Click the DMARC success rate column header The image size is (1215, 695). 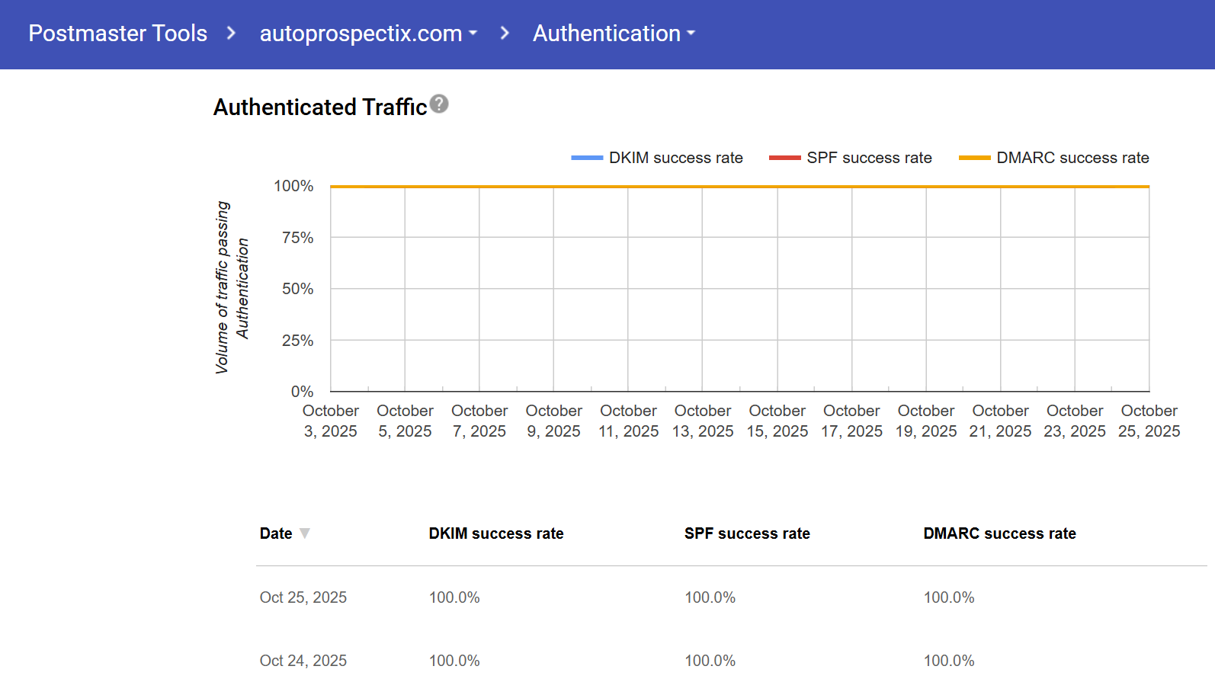point(999,533)
